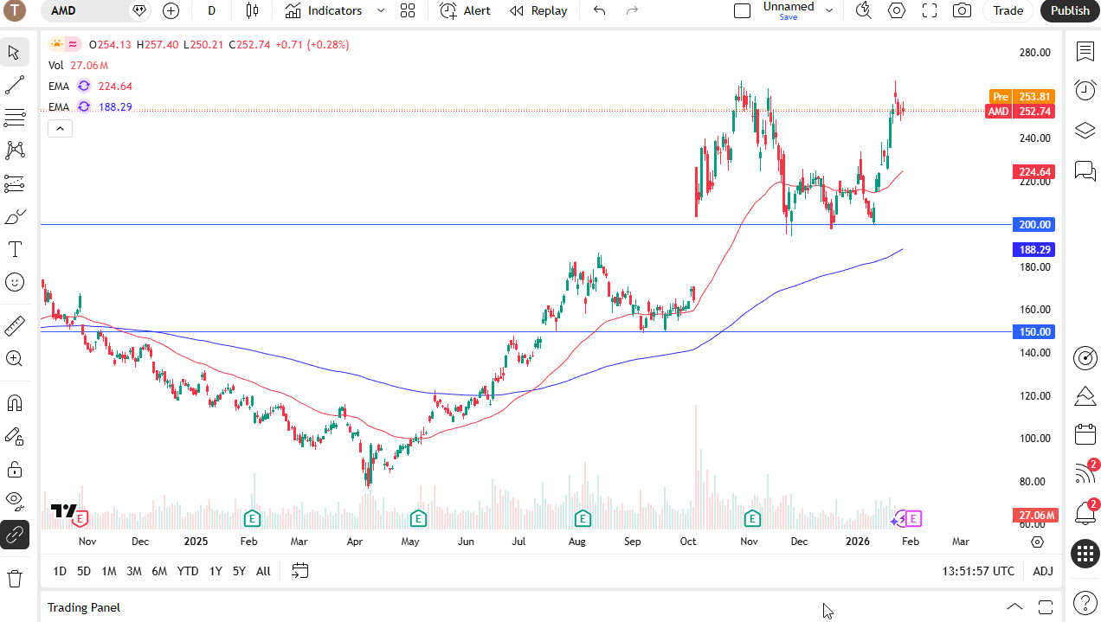Change the D time interval
This screenshot has height=622, width=1101.
click(212, 10)
